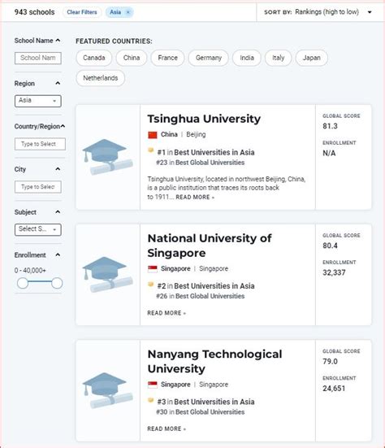The height and width of the screenshot is (448, 385).
Task: Click enrollment value 24,651
Action: click(334, 389)
